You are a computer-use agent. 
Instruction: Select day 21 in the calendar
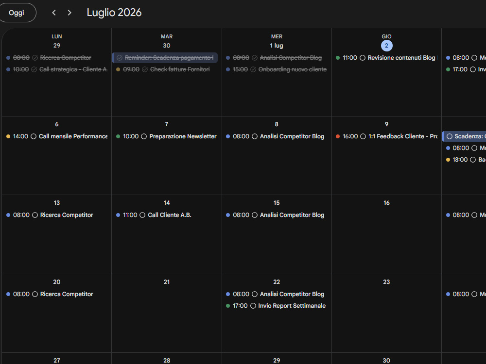click(167, 282)
